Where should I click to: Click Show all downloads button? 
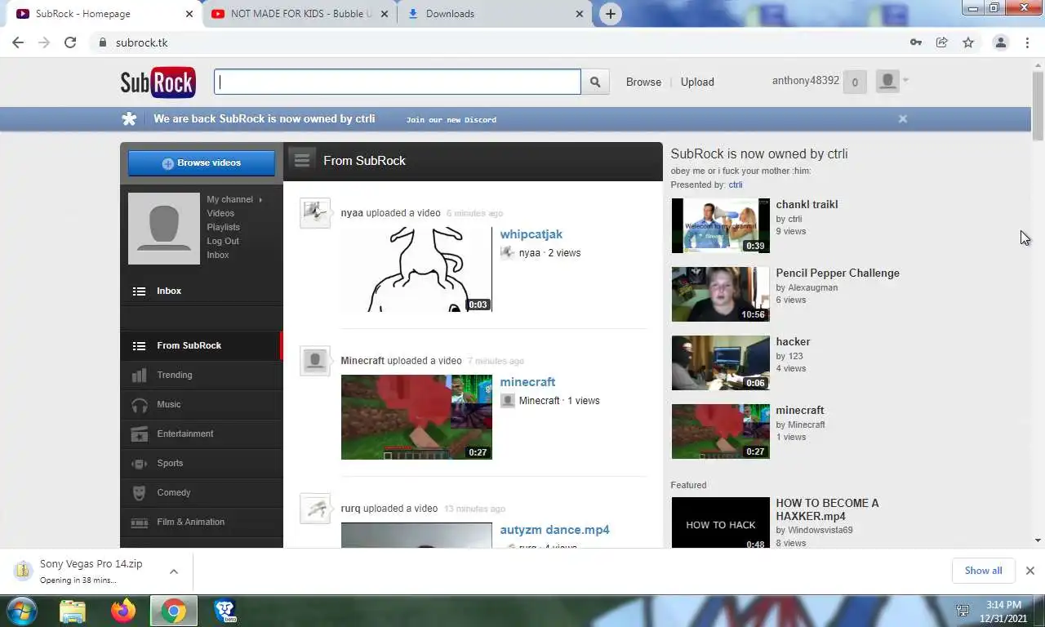[983, 571]
